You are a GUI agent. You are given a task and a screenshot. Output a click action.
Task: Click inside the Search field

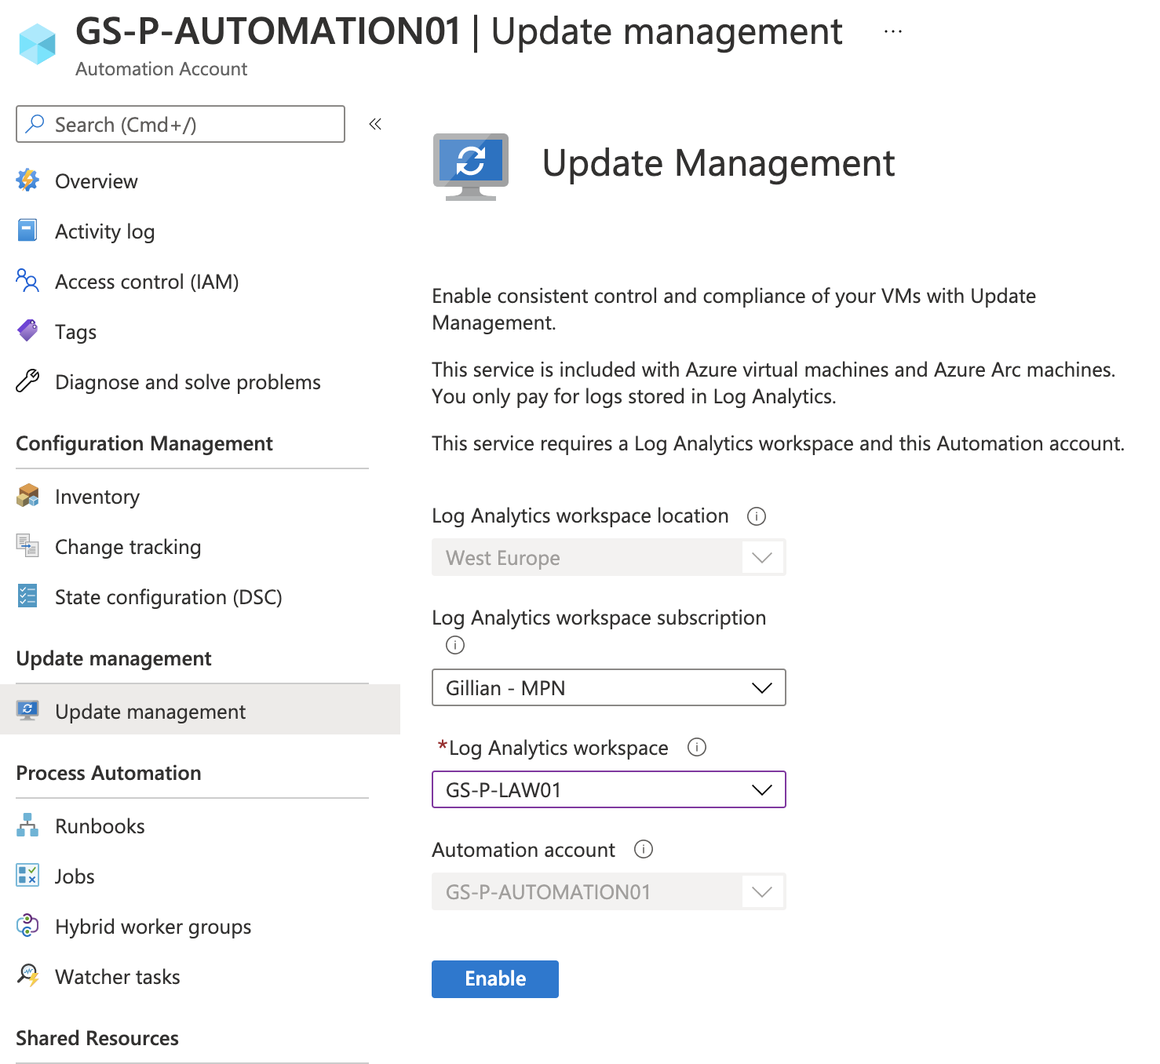[x=181, y=124]
